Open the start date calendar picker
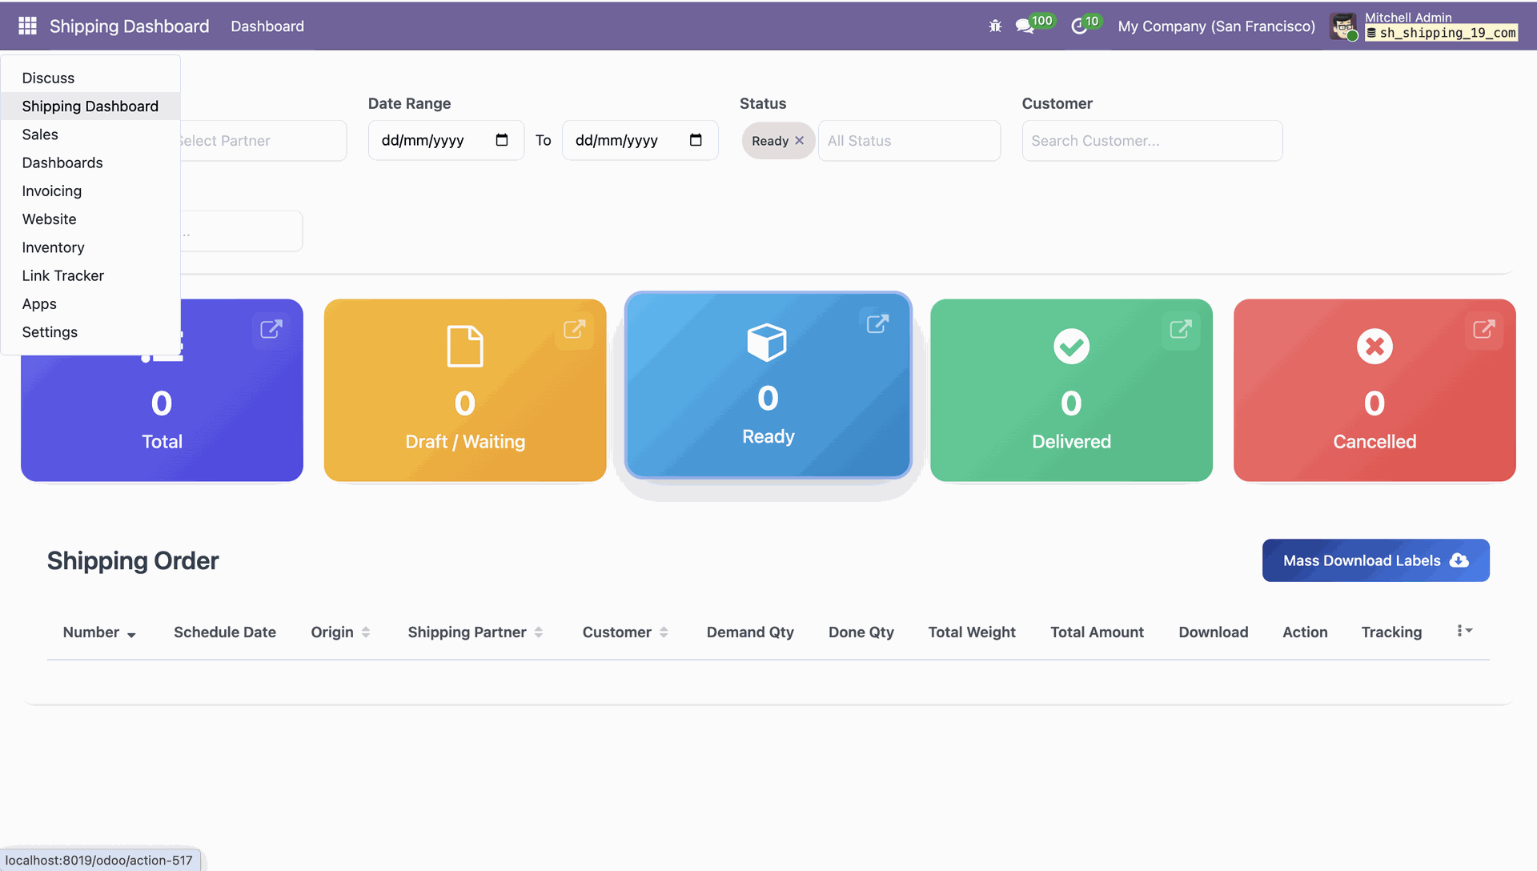The height and width of the screenshot is (871, 1537). (502, 141)
